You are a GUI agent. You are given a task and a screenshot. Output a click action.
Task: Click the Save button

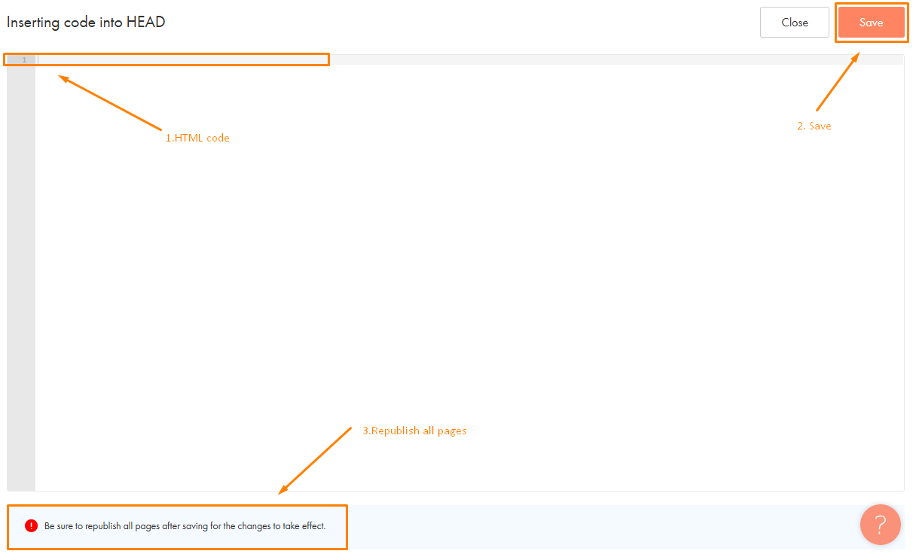tap(871, 23)
